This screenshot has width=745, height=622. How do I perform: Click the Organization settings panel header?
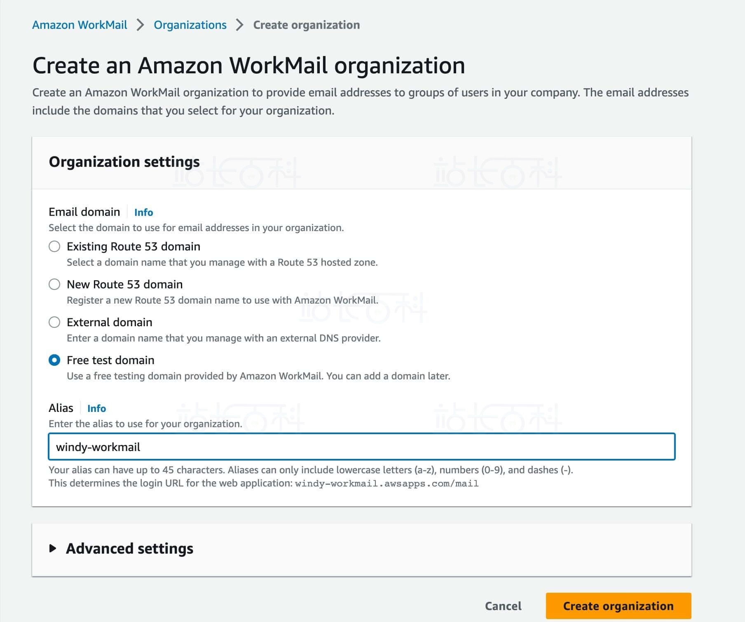pos(124,162)
